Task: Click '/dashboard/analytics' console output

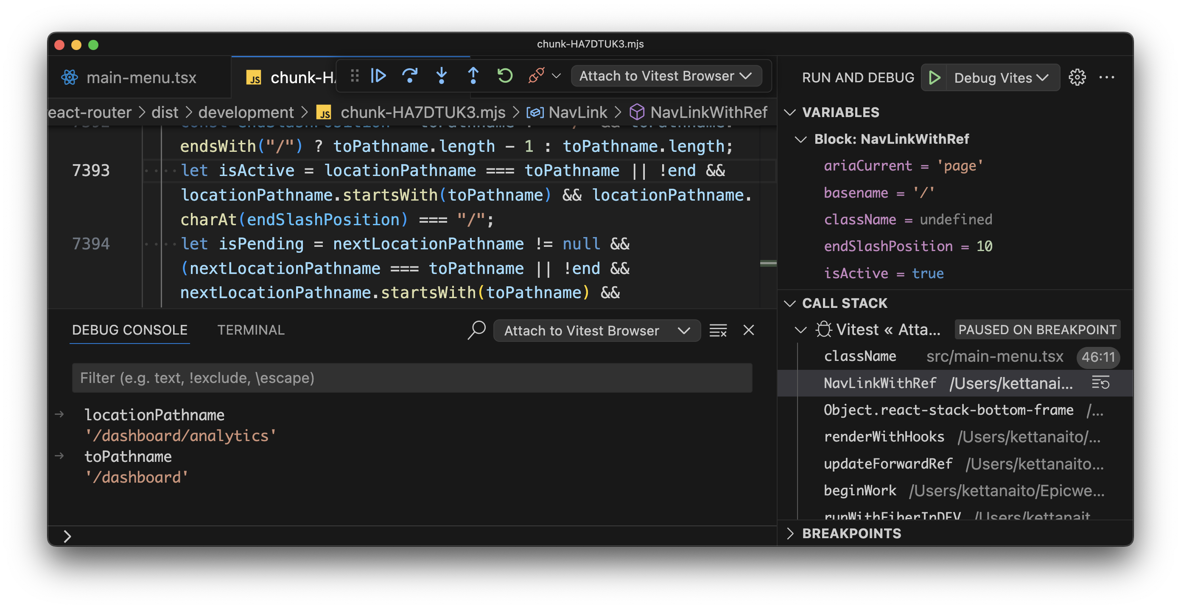Action: point(180,436)
